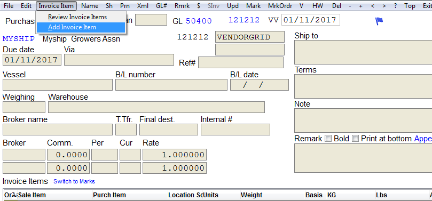The width and height of the screenshot is (432, 201).
Task: Click the Vessel input field
Action: pos(58,85)
